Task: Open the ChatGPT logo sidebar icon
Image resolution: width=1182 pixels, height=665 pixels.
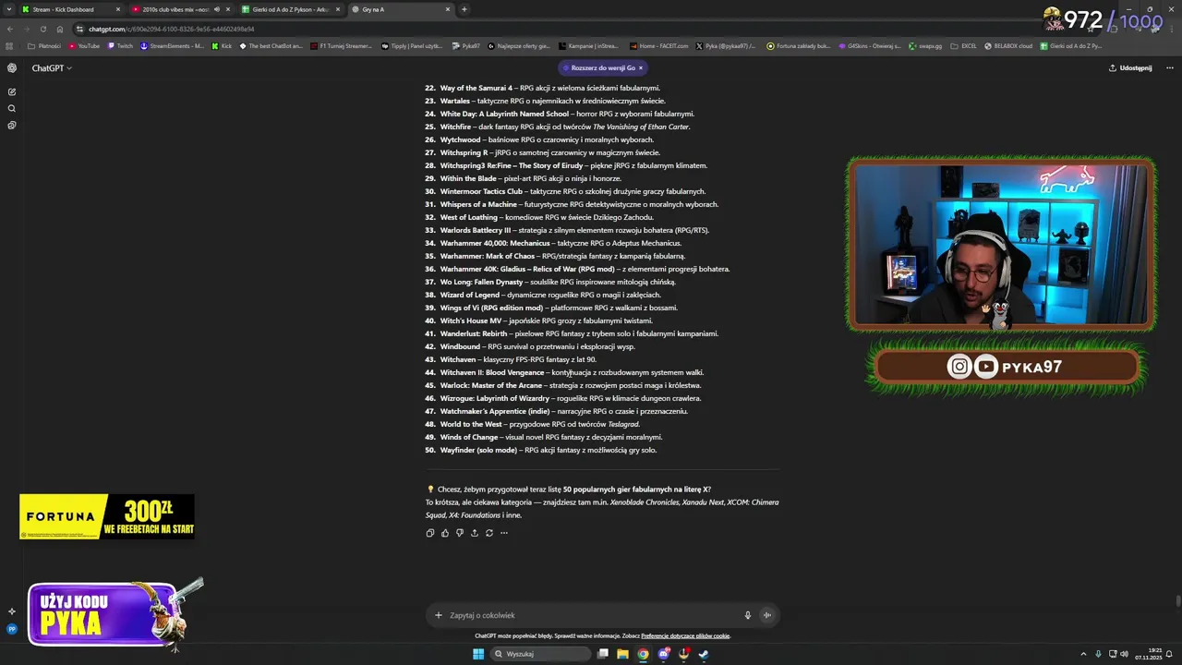Action: click(x=12, y=67)
